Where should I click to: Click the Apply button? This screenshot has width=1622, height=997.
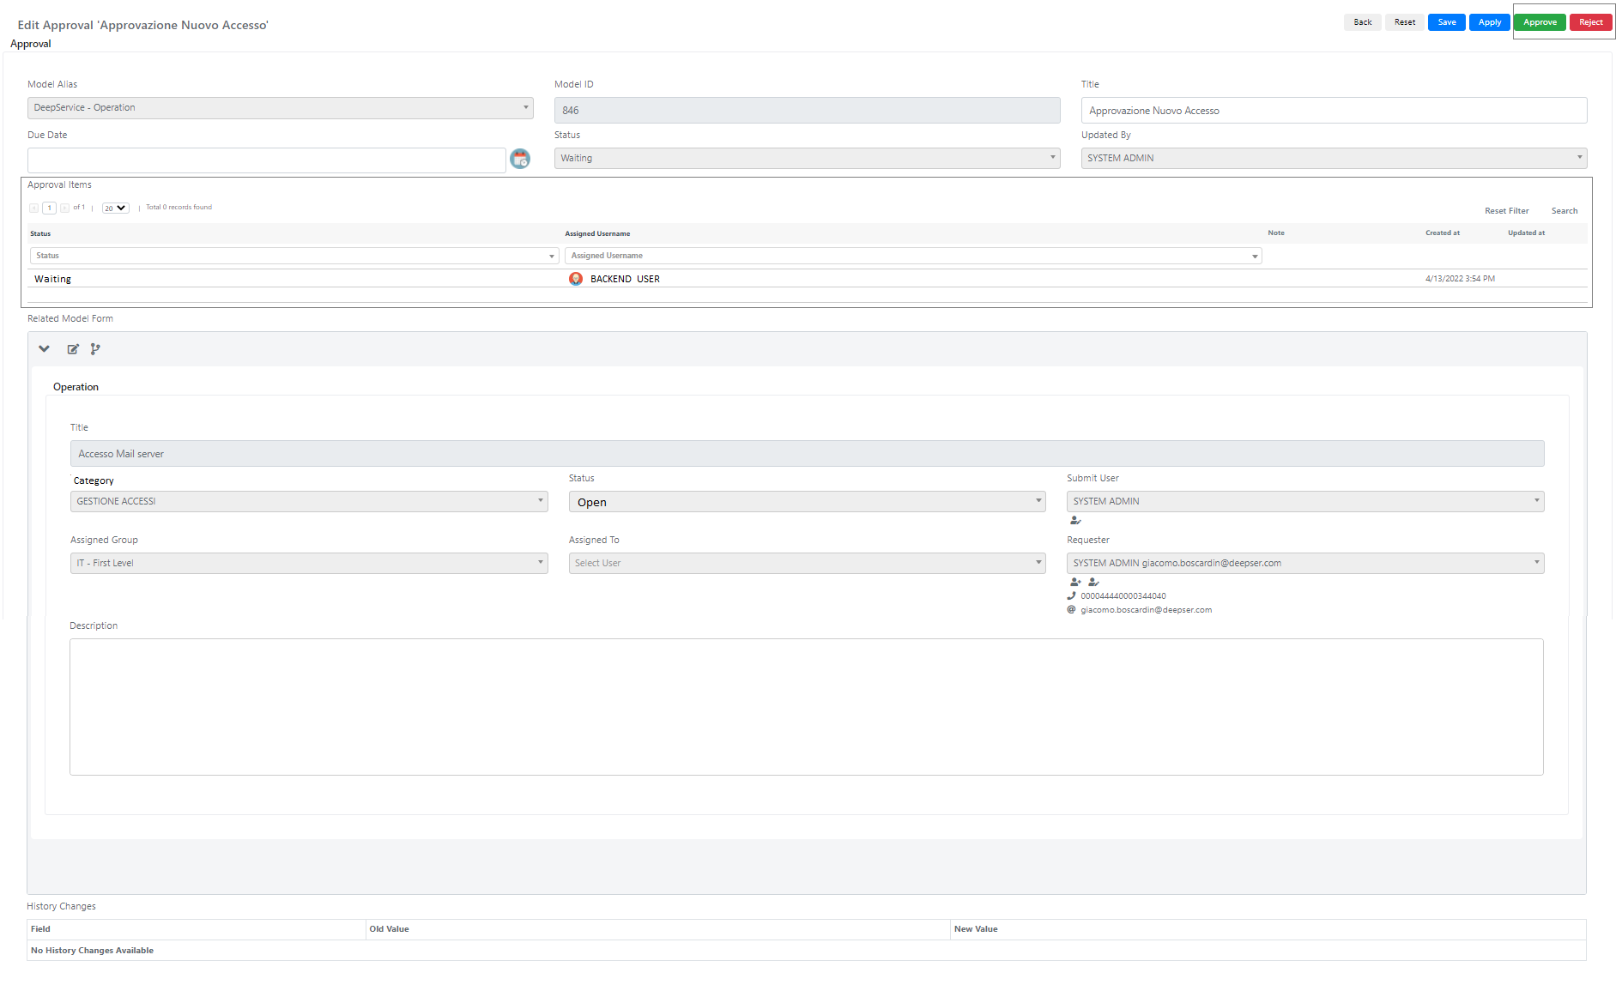click(1490, 22)
